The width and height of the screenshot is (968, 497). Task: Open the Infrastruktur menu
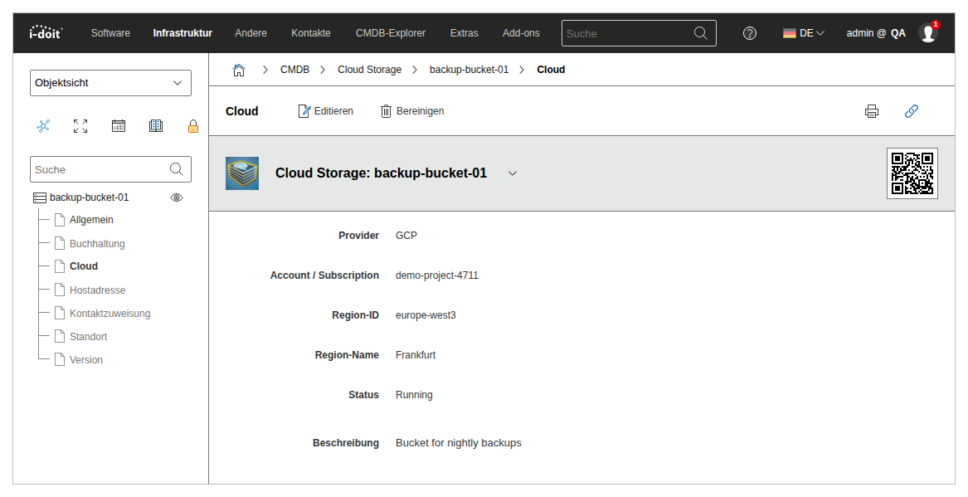click(x=182, y=33)
